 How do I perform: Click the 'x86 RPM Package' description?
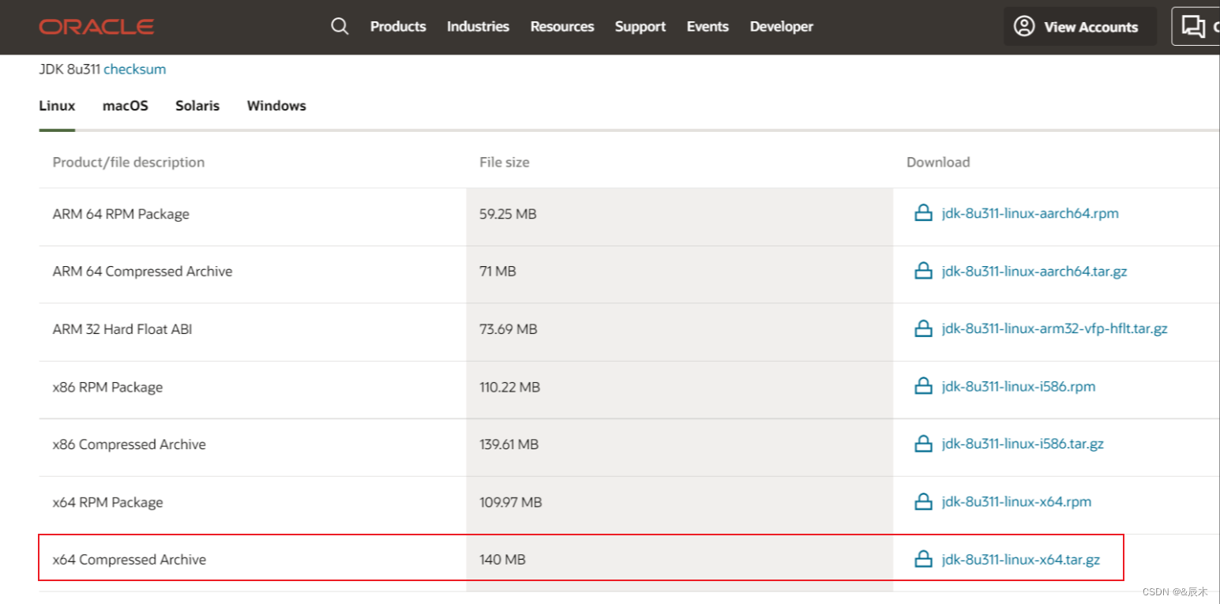click(x=107, y=387)
